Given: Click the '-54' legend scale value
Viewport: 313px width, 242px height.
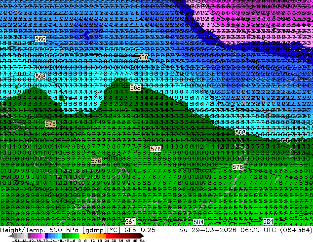Looking at the screenshot, I should (x=16, y=241).
